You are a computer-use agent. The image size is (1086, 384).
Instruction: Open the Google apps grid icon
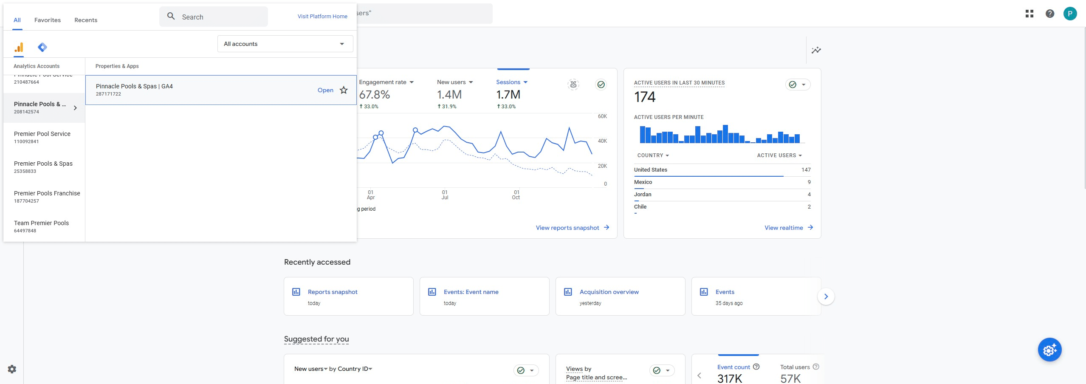pos(1029,14)
